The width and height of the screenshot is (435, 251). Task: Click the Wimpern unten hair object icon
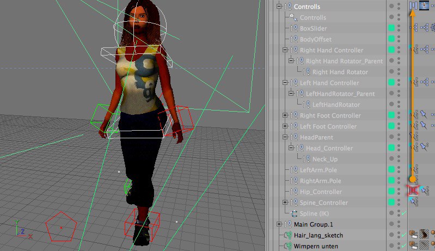pos(287,246)
